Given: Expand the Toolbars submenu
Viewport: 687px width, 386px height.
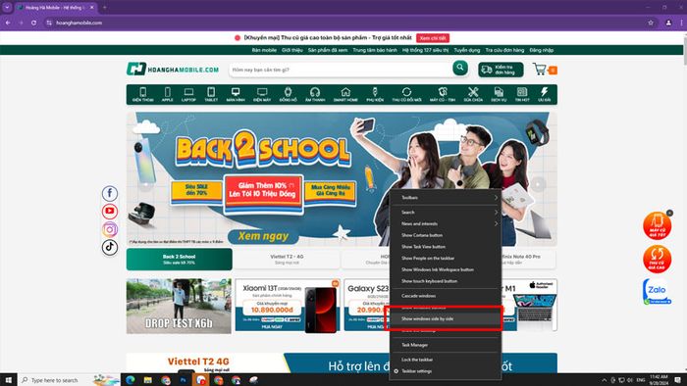Looking at the screenshot, I should pyautogui.click(x=446, y=198).
